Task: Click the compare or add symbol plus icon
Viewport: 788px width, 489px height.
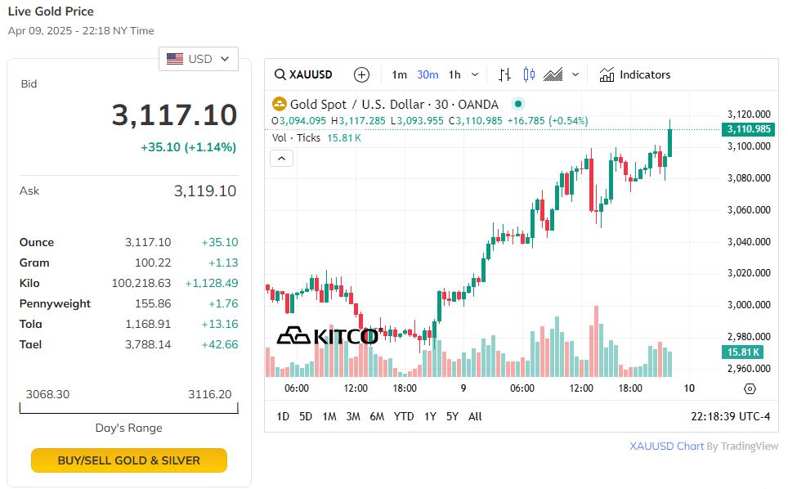Action: (361, 75)
